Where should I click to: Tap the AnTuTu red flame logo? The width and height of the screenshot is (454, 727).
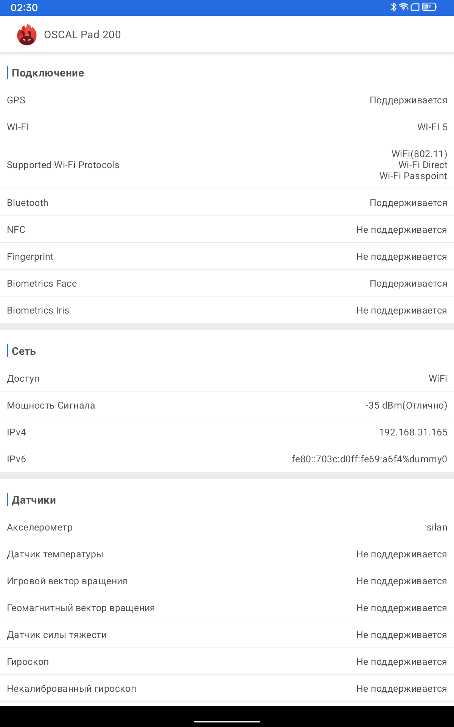tap(27, 34)
